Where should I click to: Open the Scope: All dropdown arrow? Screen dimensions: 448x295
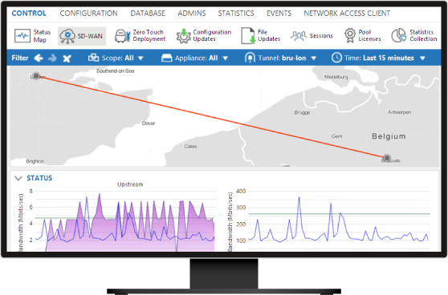[141, 59]
